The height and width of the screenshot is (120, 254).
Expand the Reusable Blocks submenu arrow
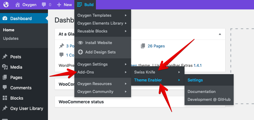[x=126, y=31]
